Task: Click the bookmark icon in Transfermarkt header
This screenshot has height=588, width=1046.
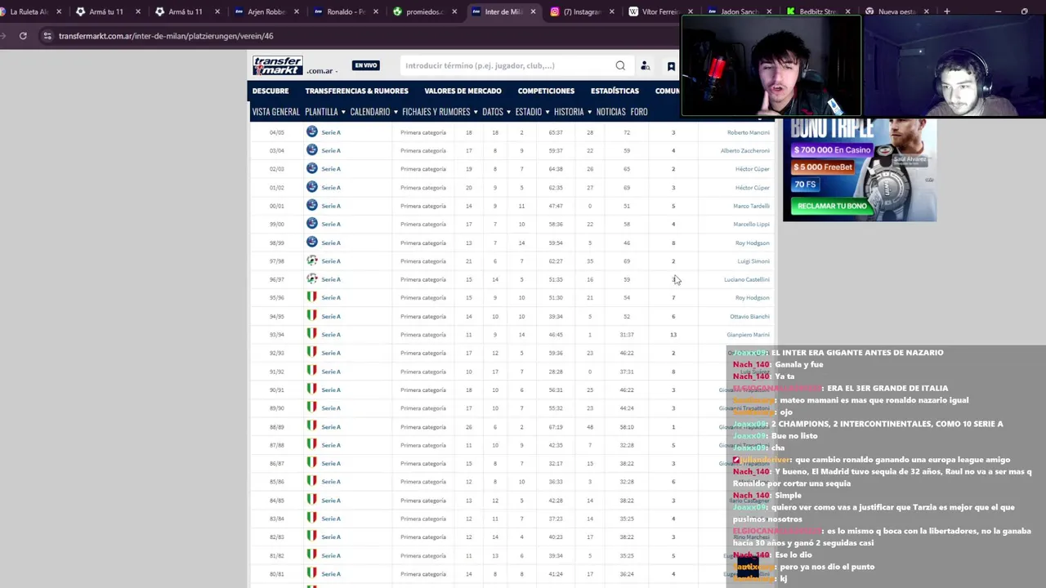Action: click(671, 66)
